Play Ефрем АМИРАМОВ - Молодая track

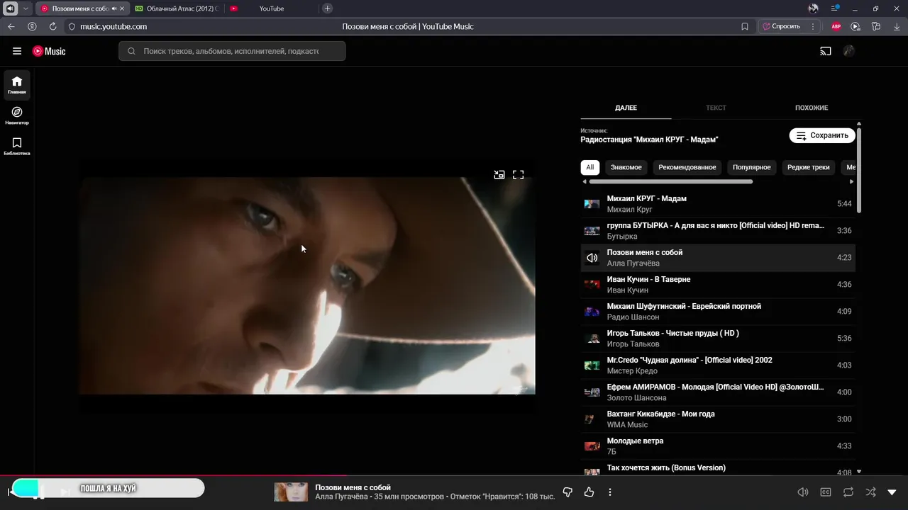718,392
